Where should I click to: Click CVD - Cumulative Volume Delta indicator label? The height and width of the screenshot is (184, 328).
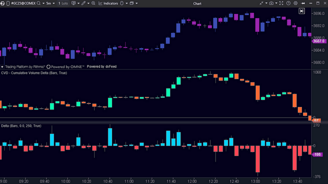(34, 73)
